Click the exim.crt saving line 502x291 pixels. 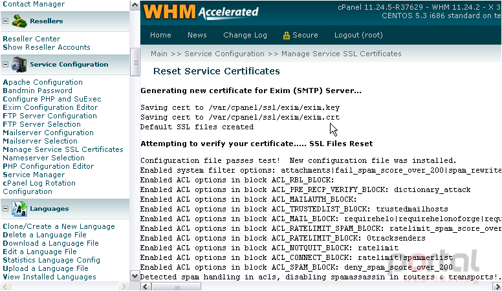pyautogui.click(x=240, y=117)
